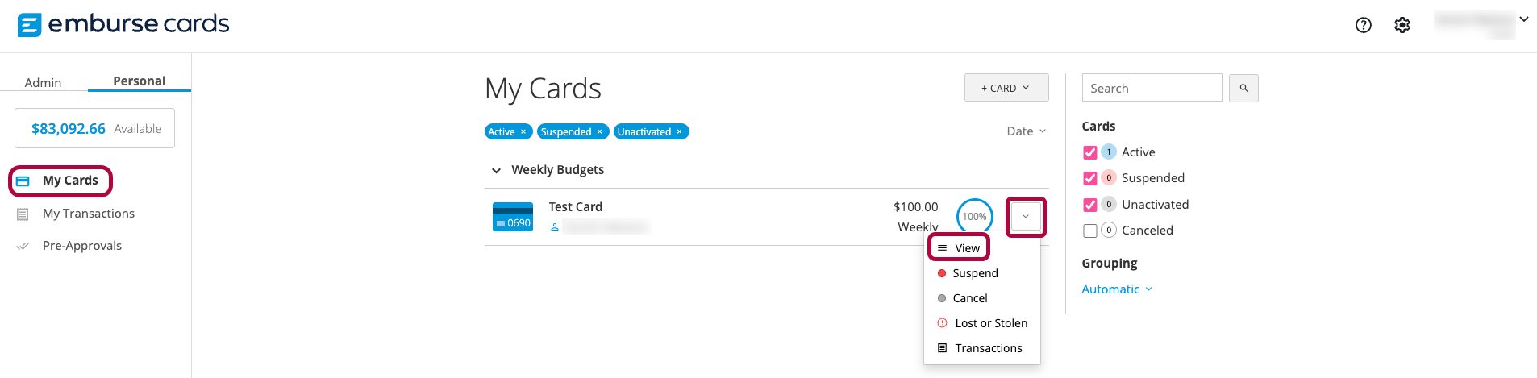The height and width of the screenshot is (378, 1537).
Task: Click the Search input field
Action: 1152,88
